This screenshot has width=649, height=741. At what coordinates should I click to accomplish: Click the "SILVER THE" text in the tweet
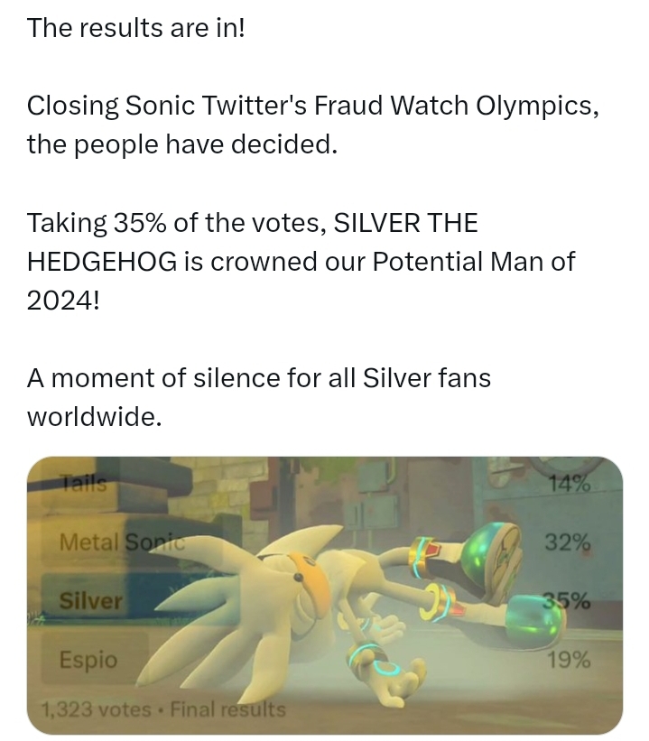click(x=405, y=223)
